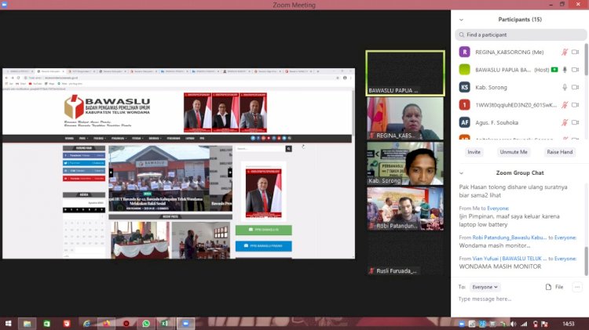Screen dimensions: 589x330
Task: Open Internet Explorer from the taskbar
Action: (86, 324)
